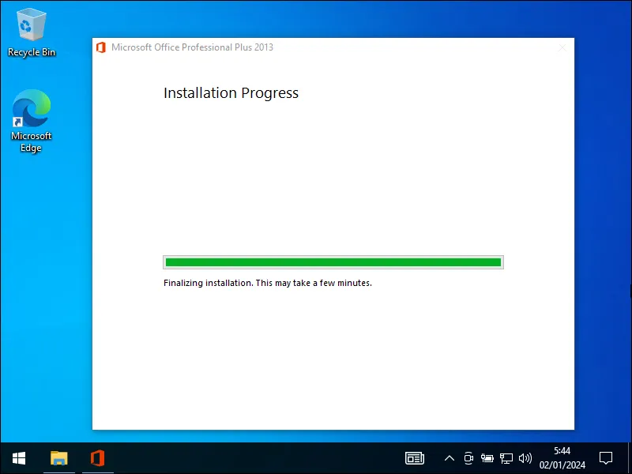Open the Action Center notifications
This screenshot has height=474, width=632.
coord(605,458)
